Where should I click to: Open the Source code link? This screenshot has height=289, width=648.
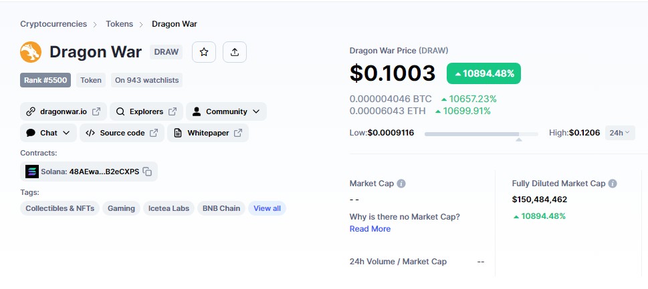(x=122, y=133)
